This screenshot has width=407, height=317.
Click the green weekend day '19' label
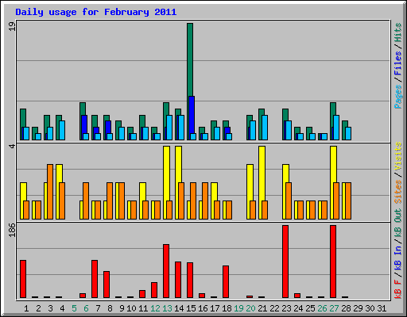pyautogui.click(x=238, y=308)
